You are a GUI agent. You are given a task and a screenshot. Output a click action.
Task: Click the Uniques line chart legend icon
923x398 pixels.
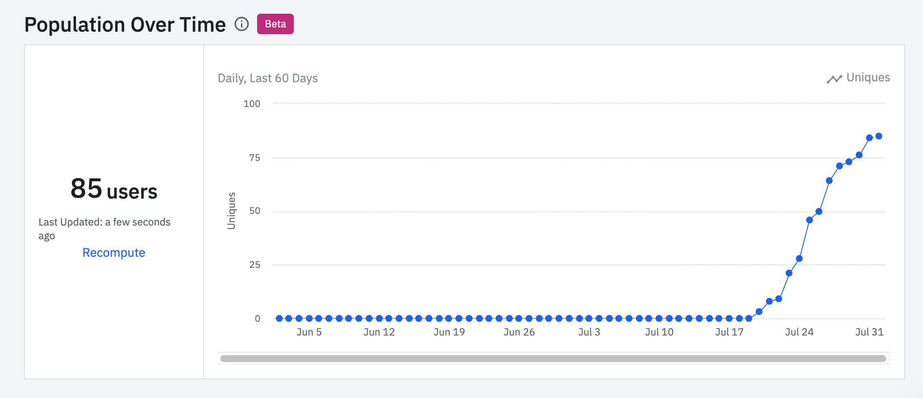click(x=834, y=79)
